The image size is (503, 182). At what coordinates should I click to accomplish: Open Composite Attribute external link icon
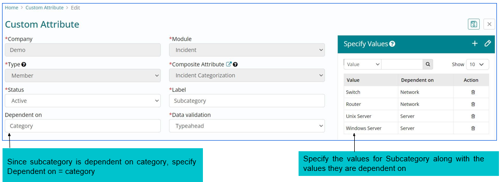point(229,65)
